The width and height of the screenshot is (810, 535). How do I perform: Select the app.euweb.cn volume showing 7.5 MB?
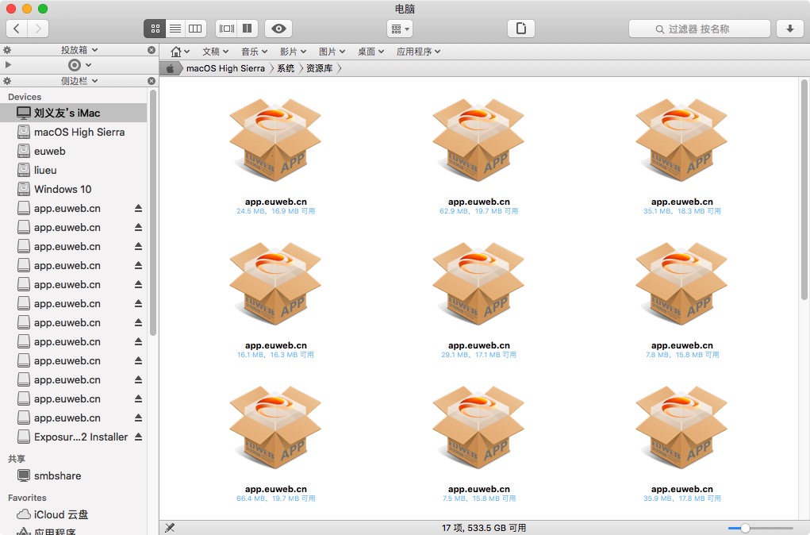[x=479, y=444]
